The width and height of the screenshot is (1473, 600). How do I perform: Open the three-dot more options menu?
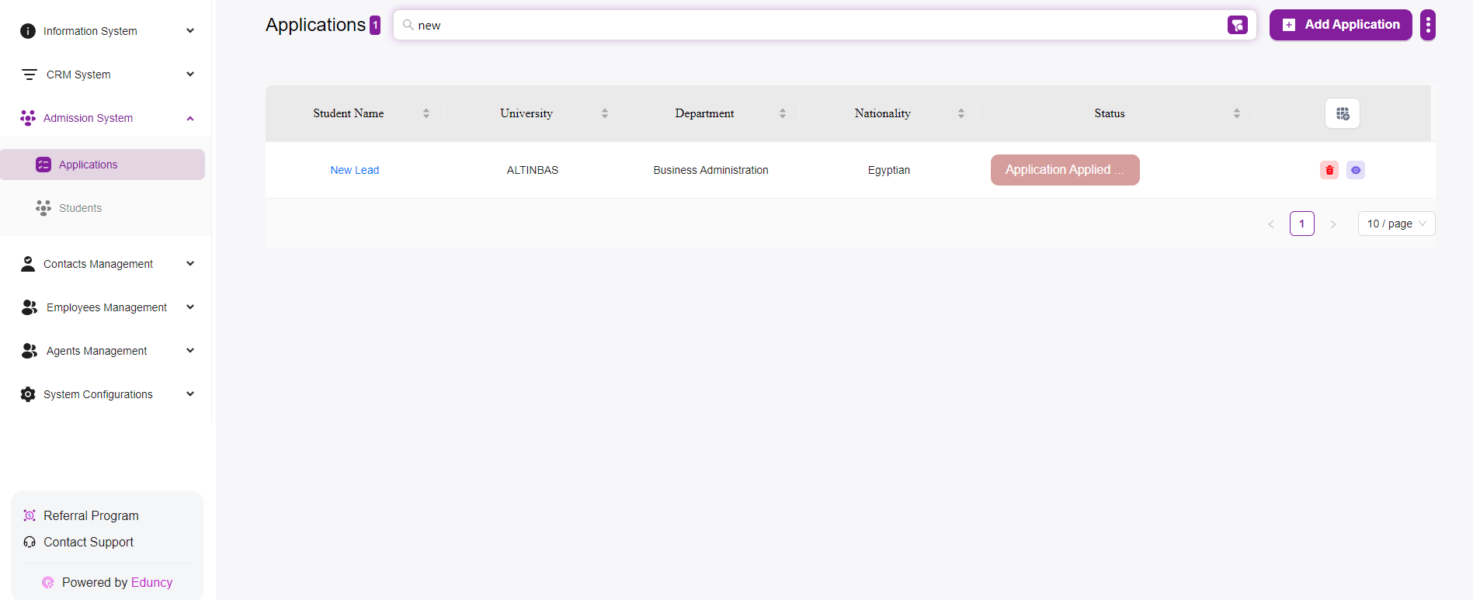[x=1427, y=25]
